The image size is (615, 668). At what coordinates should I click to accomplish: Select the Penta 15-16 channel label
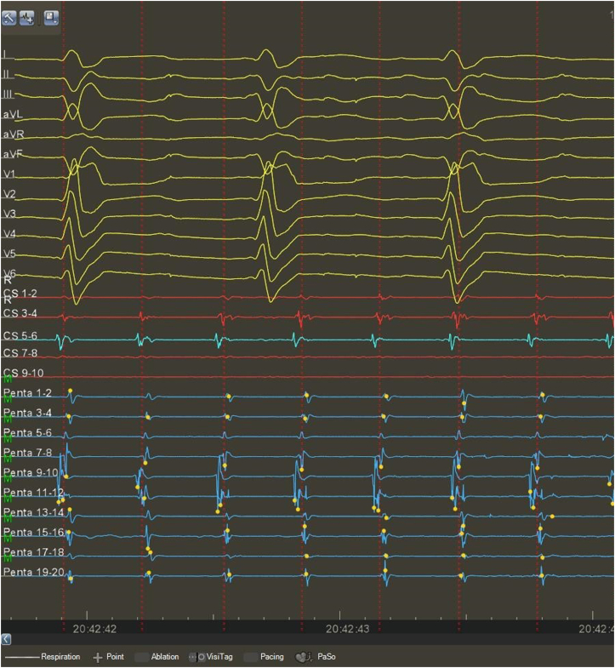[x=33, y=532]
